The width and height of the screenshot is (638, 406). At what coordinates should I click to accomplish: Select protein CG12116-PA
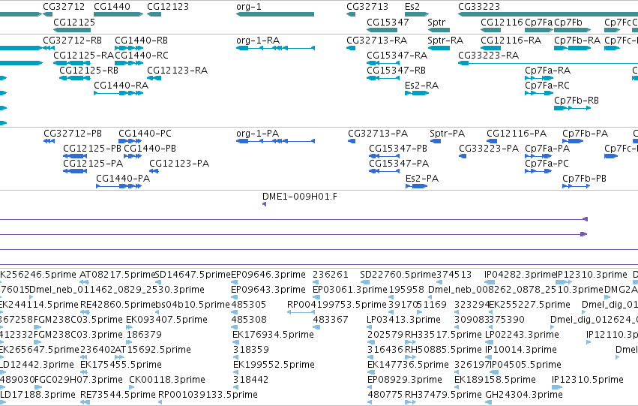517,134
